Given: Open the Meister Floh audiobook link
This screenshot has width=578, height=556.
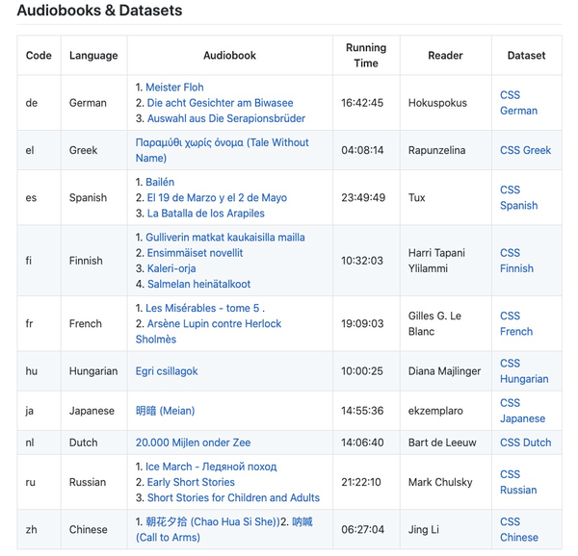Looking at the screenshot, I should click(x=175, y=88).
